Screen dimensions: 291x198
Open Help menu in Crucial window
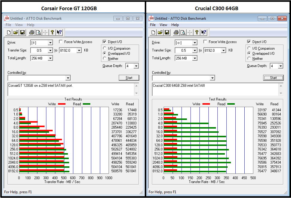pyautogui.click(x=175, y=25)
